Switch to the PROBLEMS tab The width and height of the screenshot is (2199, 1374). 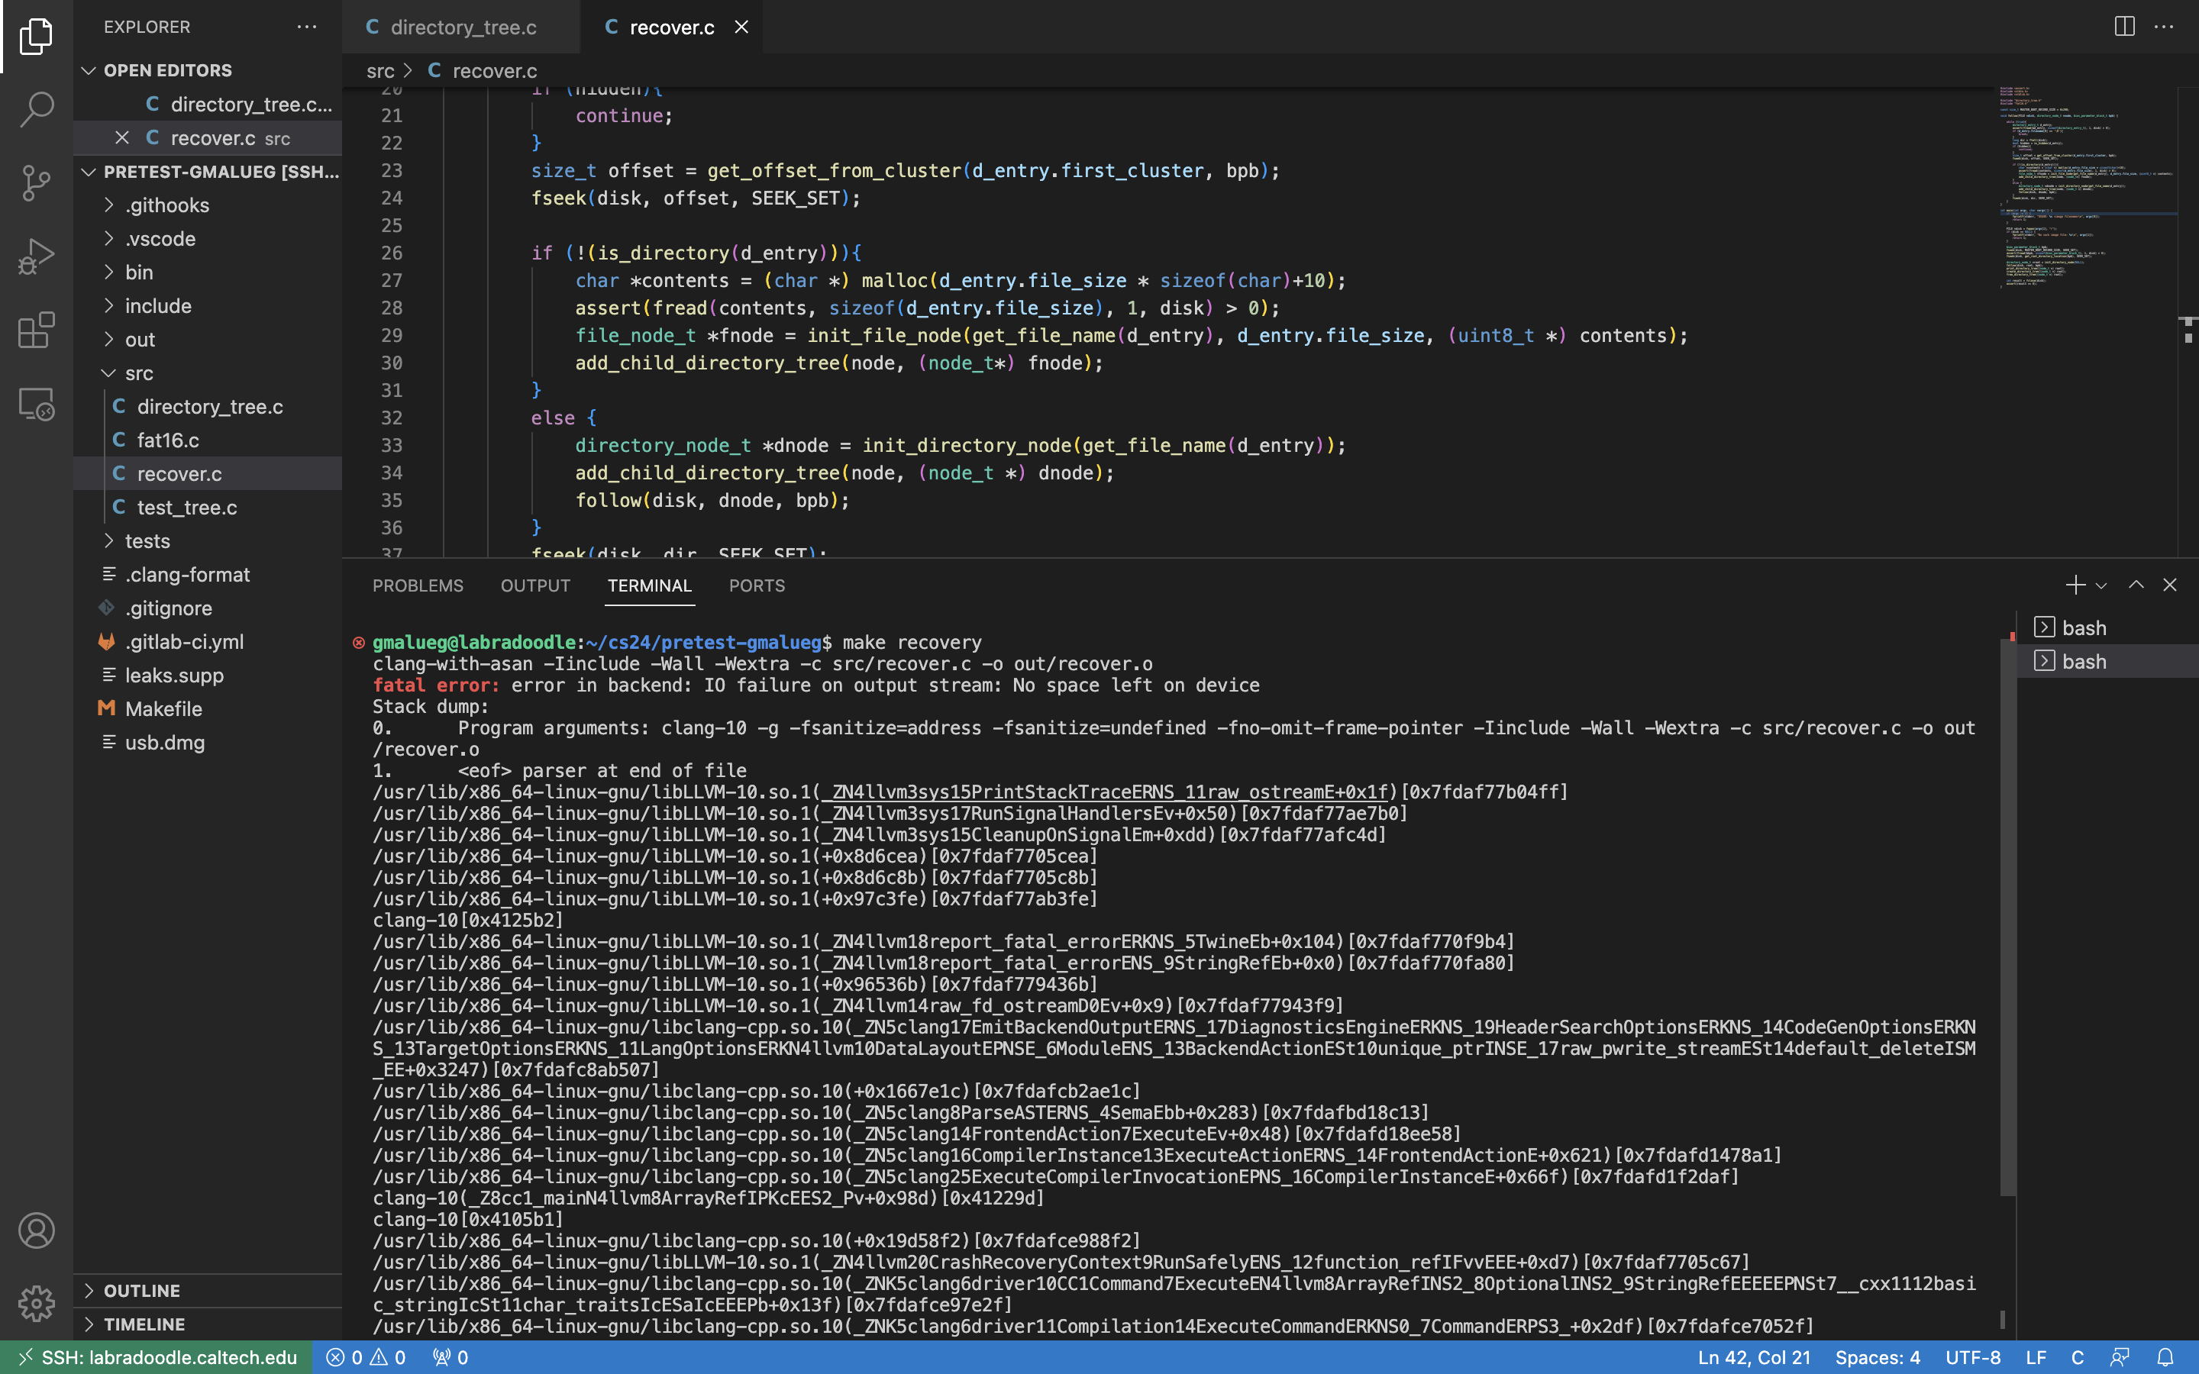(x=417, y=585)
